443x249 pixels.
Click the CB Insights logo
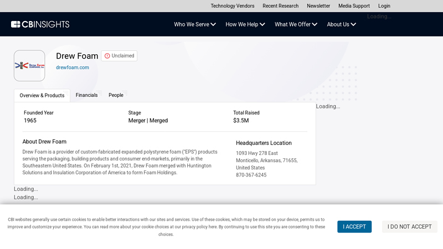coord(40,24)
